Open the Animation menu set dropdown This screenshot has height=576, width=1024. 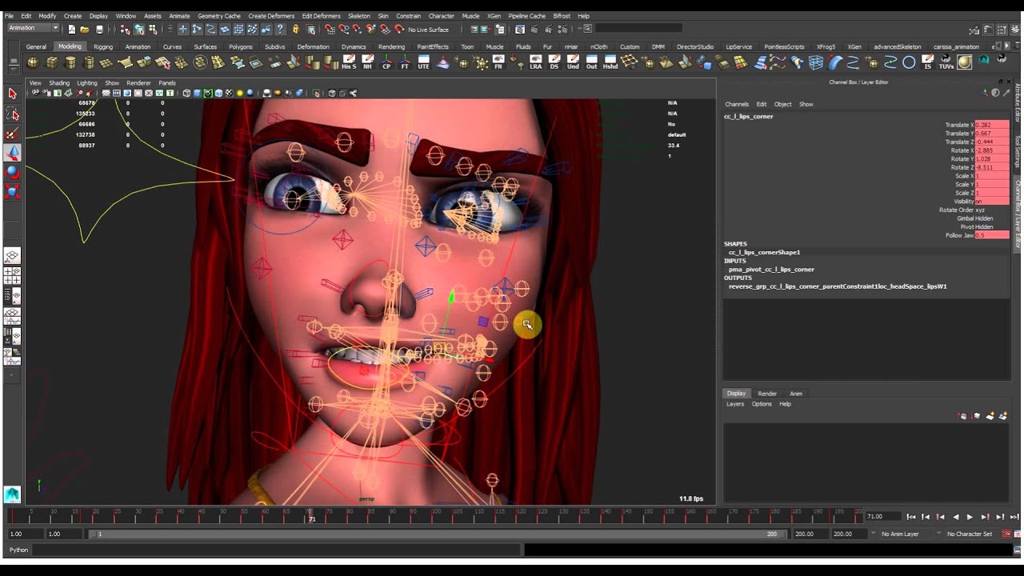pyautogui.click(x=33, y=29)
